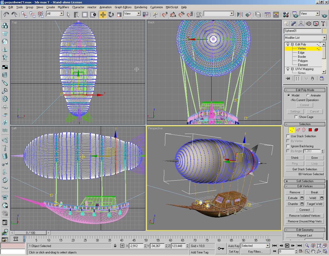
Task: Select the Move tool in toolbar
Action: pyautogui.click(x=103, y=15)
